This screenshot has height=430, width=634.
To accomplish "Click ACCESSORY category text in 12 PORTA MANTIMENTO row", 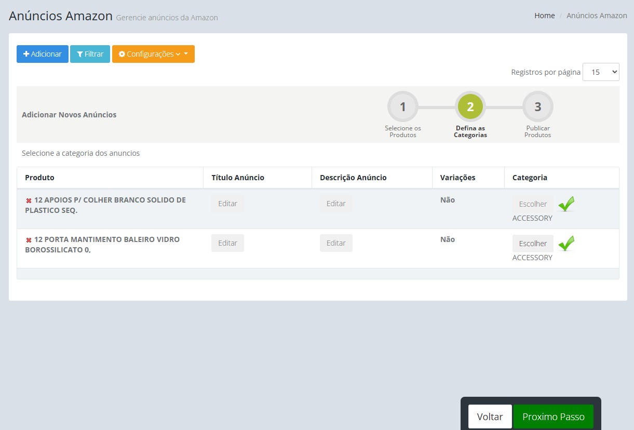I will (532, 258).
